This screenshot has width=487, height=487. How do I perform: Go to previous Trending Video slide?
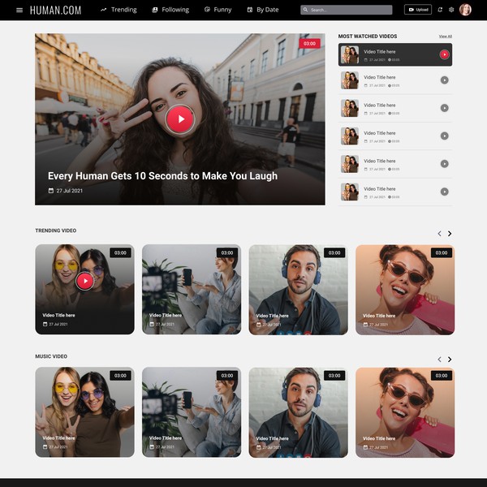coord(439,234)
